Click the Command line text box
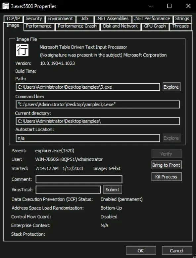 tap(98, 105)
